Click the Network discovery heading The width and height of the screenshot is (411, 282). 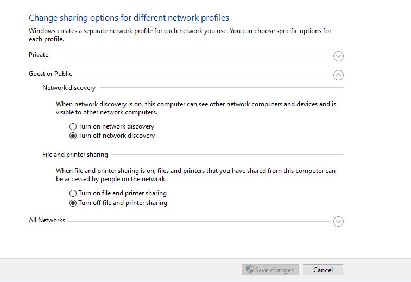(69, 88)
